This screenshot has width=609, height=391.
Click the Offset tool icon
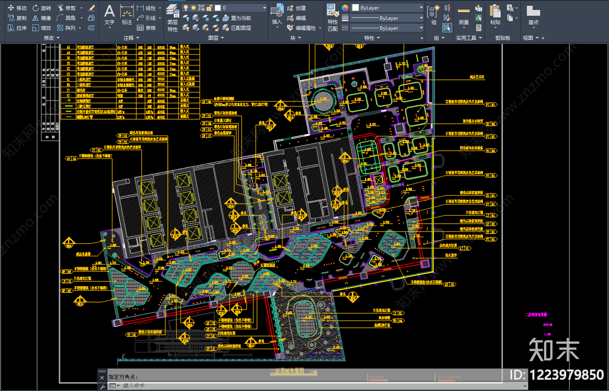[x=92, y=28]
